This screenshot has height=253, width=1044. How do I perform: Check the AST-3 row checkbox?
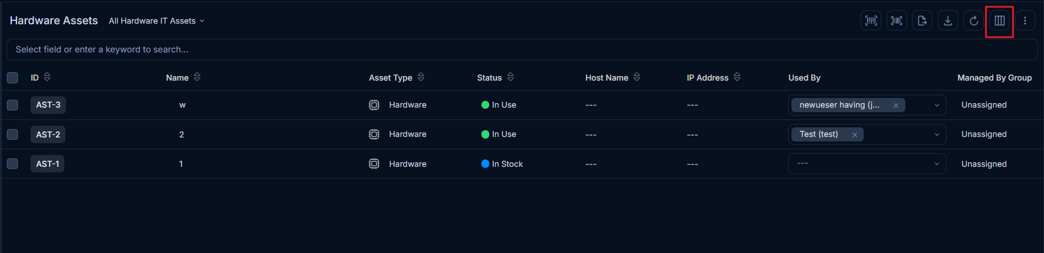tap(12, 105)
